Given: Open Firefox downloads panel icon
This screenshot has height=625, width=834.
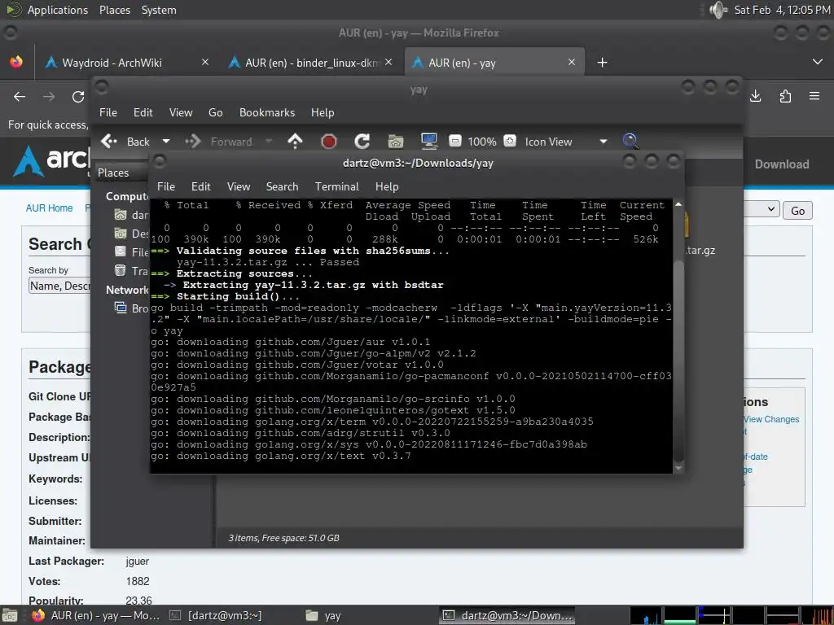Looking at the screenshot, I should (x=755, y=96).
